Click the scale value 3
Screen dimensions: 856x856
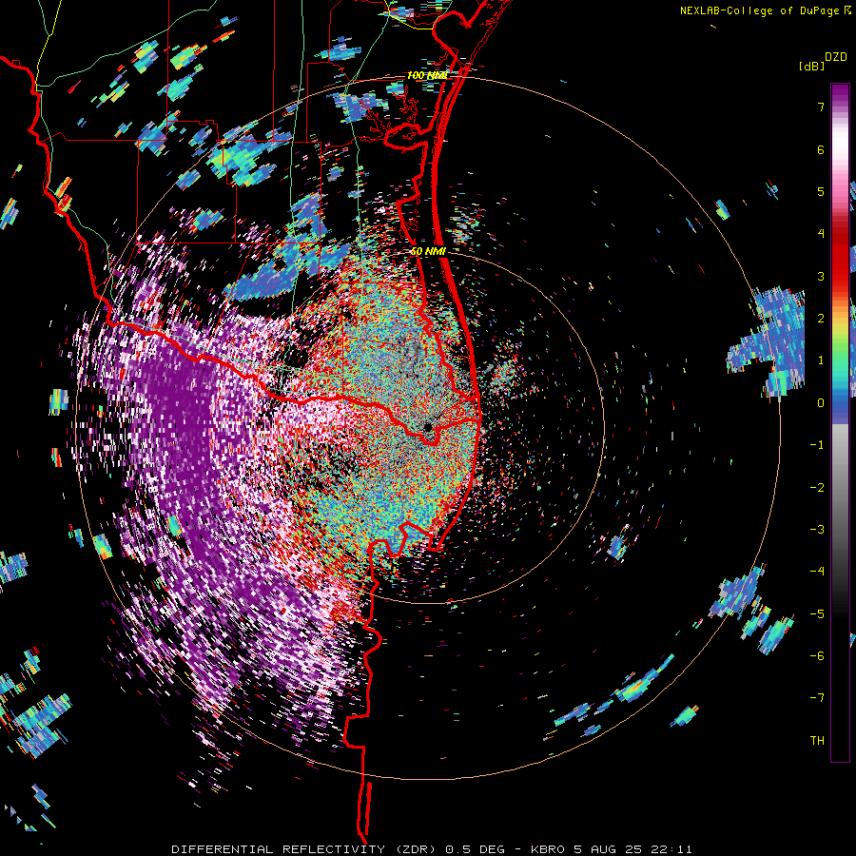tap(821, 276)
